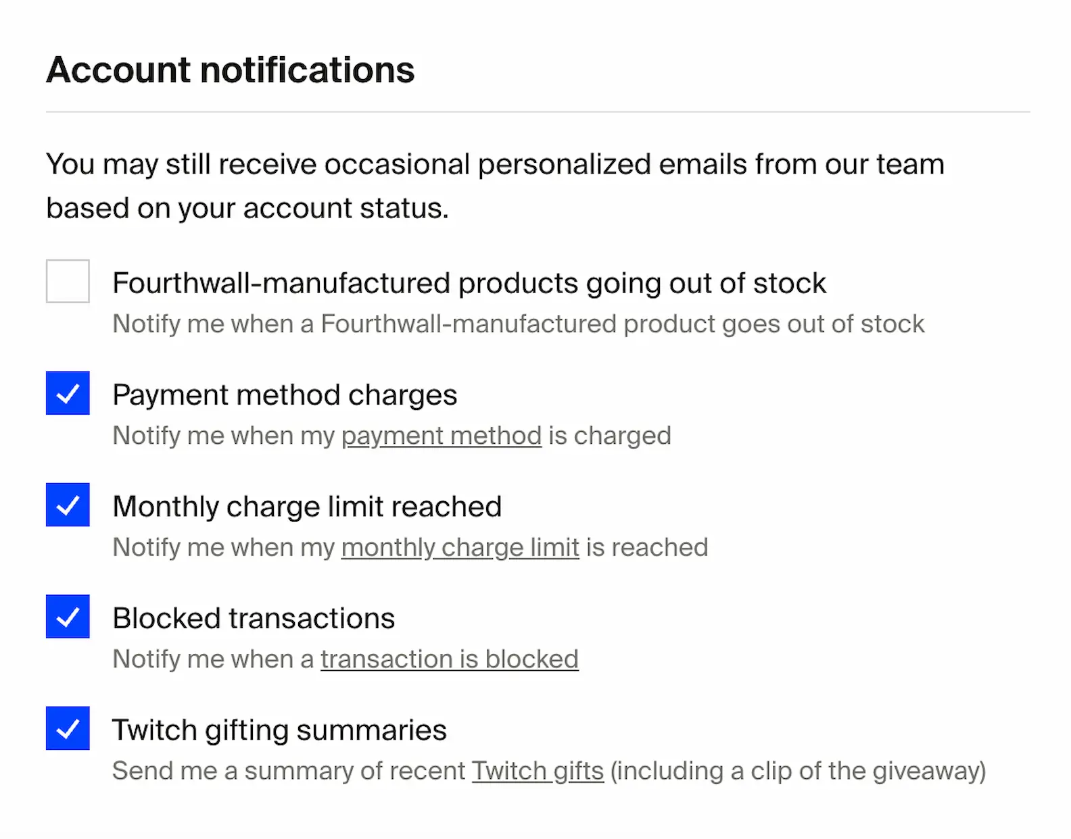The height and width of the screenshot is (839, 1071).
Task: Check the "Fourthwall-manufactured products going out of stock" checkbox
Action: coord(67,282)
